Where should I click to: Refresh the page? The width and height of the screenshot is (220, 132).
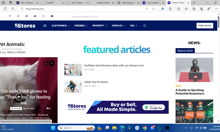[5, 9]
